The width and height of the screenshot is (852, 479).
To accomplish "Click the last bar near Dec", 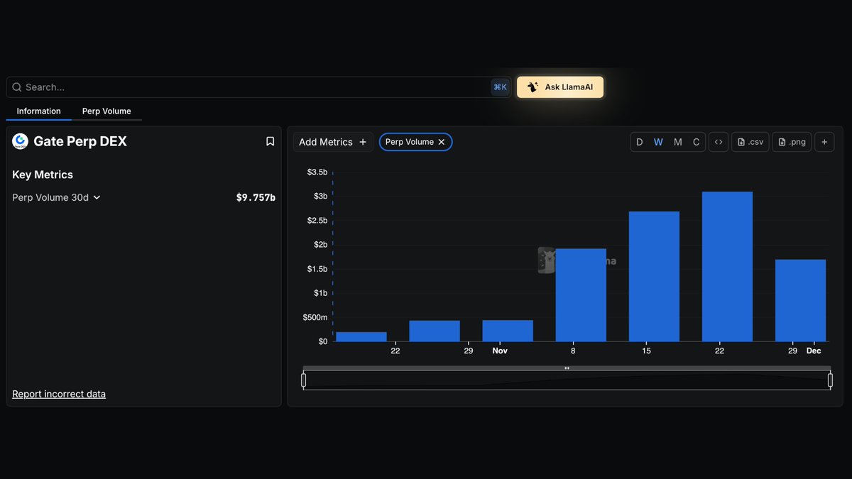I will point(800,300).
